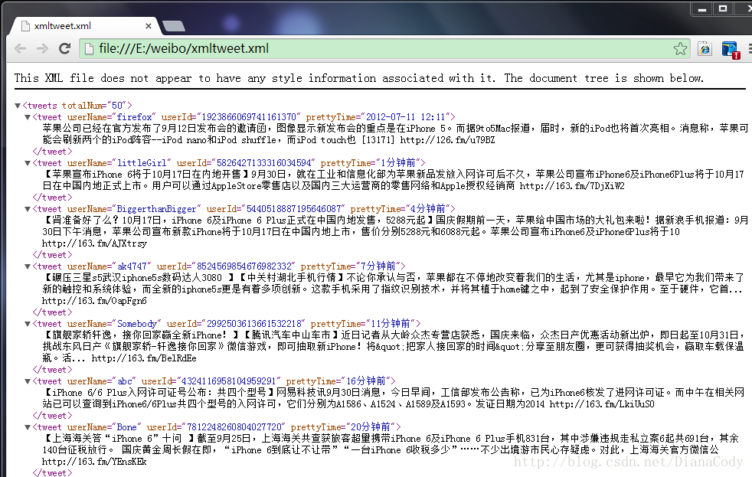Reload the xmltweet.xml page
Viewport: 752px width, 477px height.
tap(65, 48)
